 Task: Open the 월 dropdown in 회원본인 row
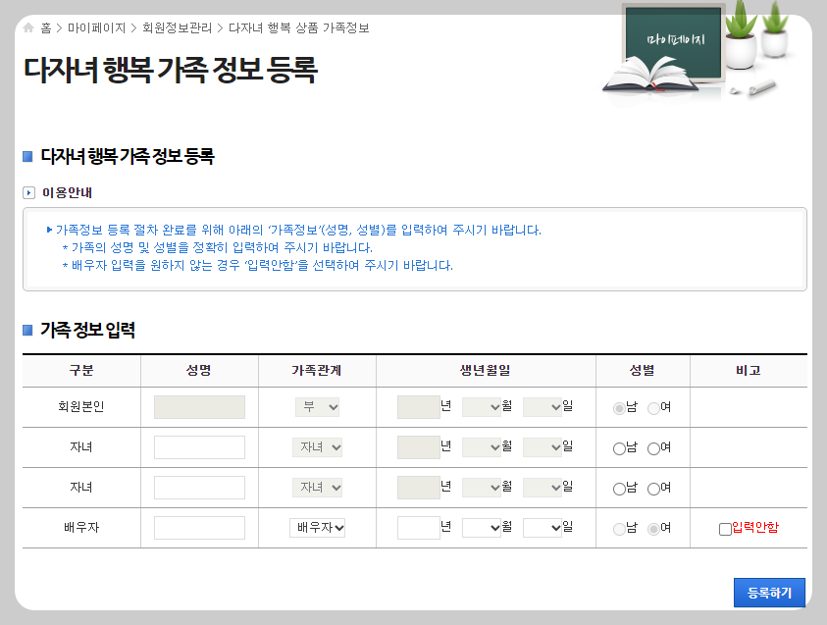482,407
